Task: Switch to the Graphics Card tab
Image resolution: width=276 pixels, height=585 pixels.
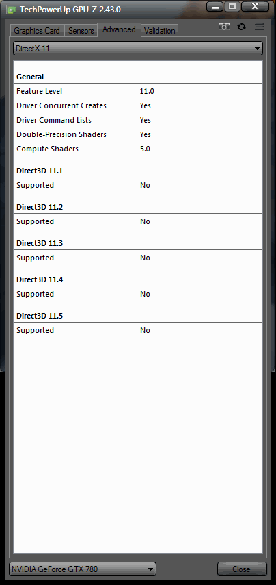Action: [x=37, y=31]
